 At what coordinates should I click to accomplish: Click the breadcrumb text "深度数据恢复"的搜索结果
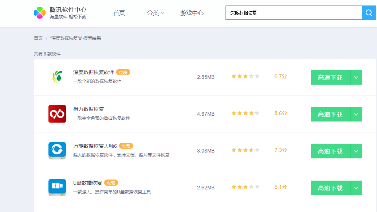[x=75, y=38]
